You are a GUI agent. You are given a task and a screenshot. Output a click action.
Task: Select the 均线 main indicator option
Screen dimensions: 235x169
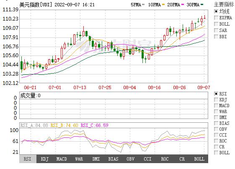[x=216, y=11]
